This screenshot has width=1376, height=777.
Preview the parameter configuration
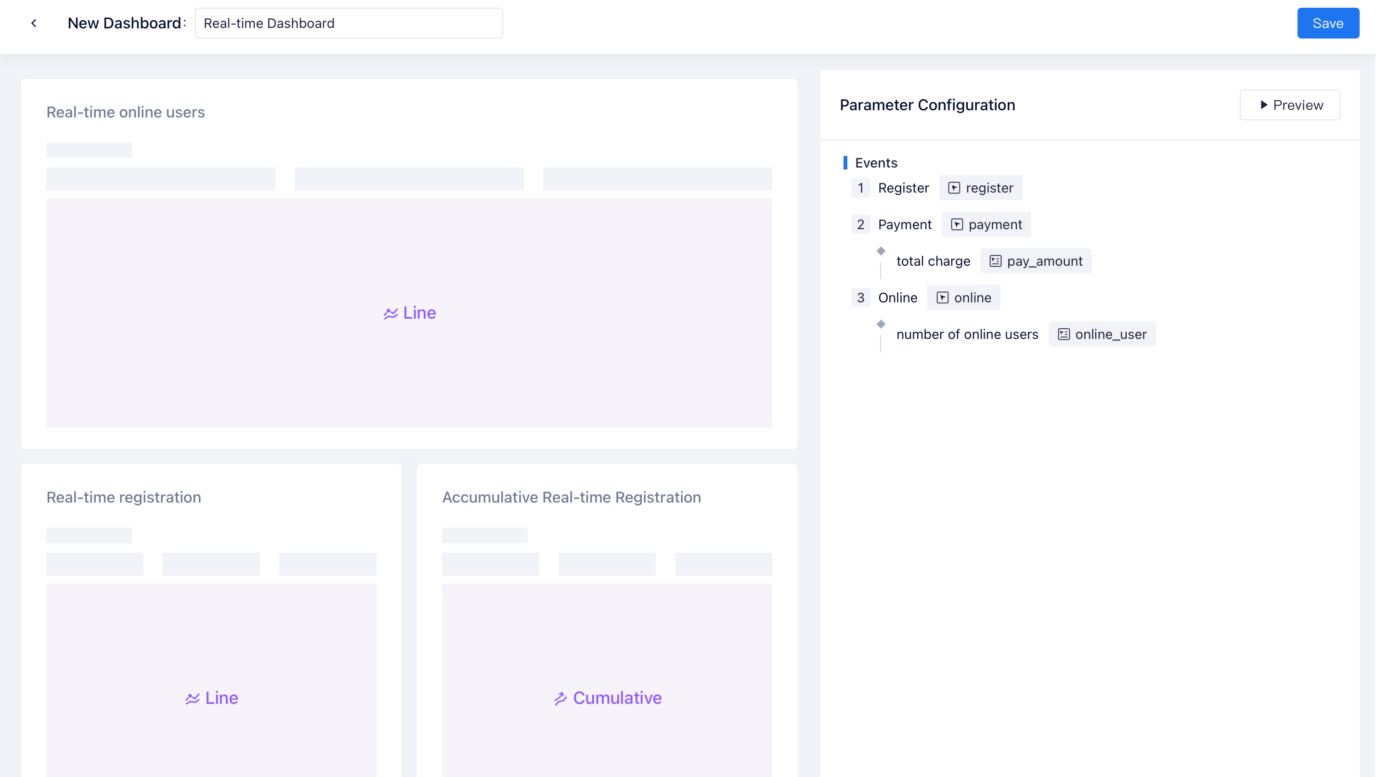coord(1289,104)
